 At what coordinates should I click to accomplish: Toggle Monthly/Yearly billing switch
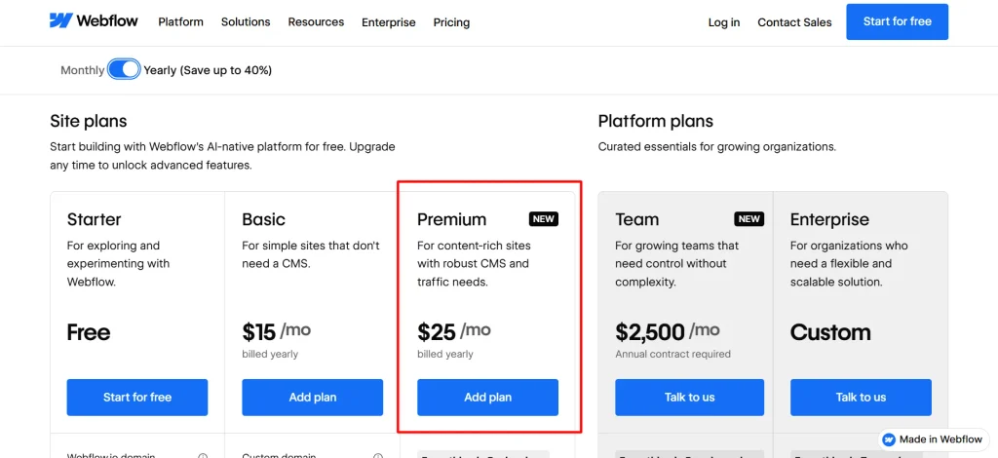pos(124,69)
